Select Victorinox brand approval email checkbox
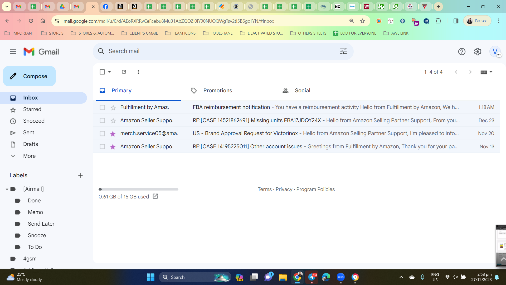Screen dimensions: 506x285 [x=102, y=134]
